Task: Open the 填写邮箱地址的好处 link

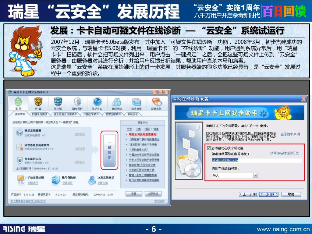Action: pos(285,153)
